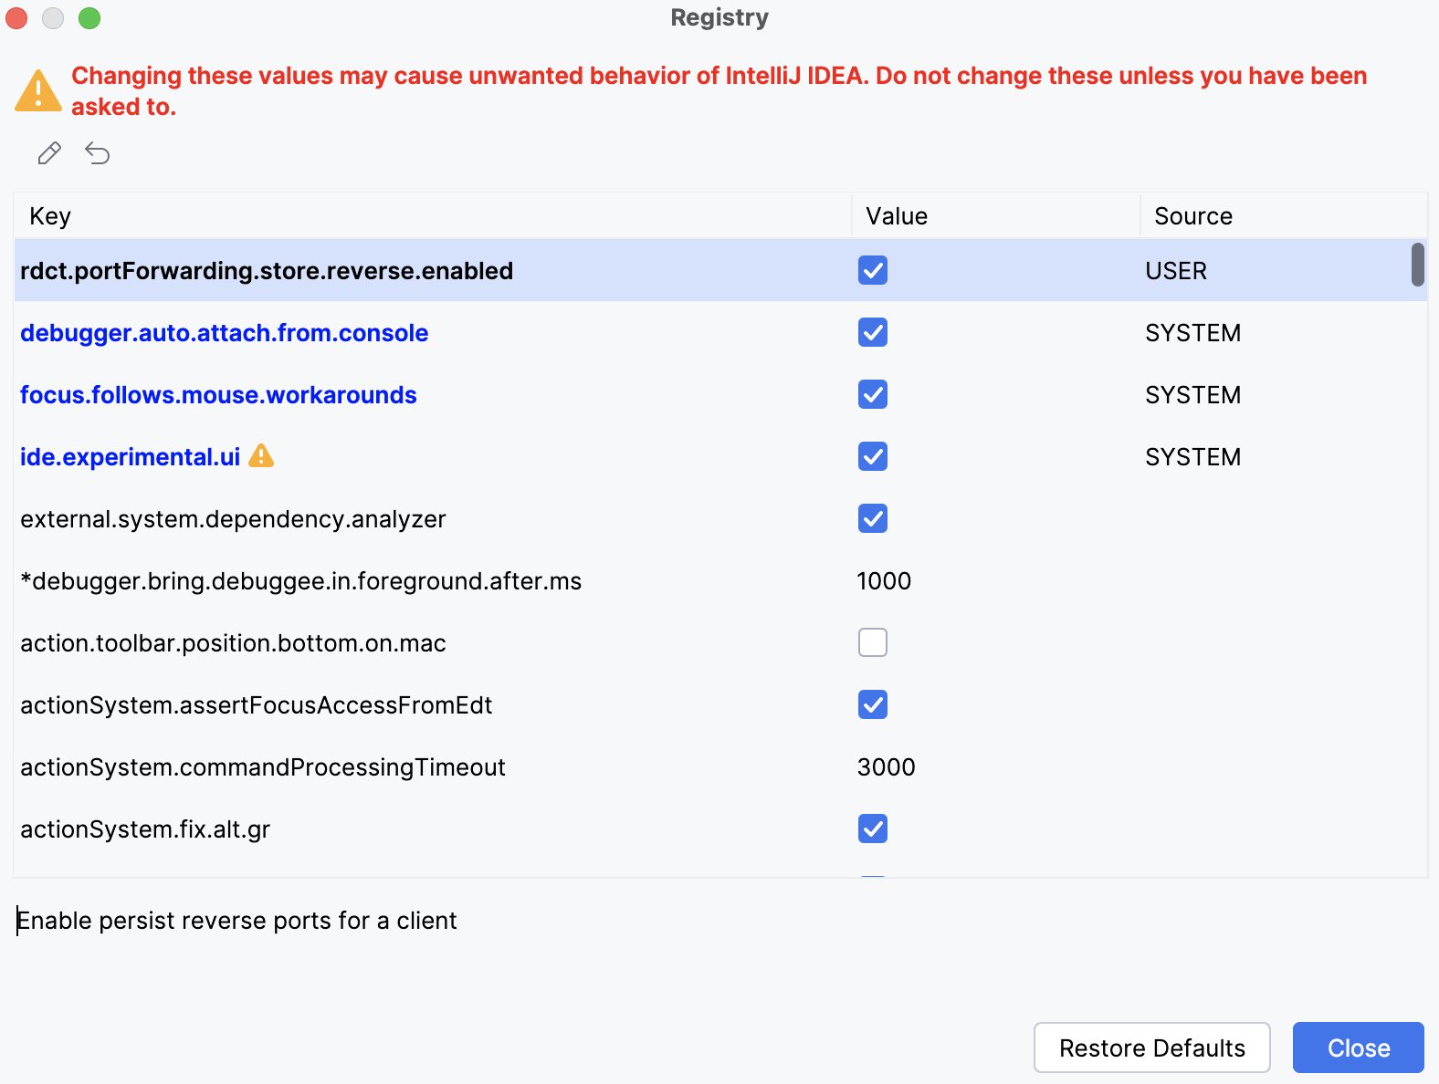This screenshot has width=1439, height=1084.
Task: Sort by the Key column header
Action: [x=50, y=216]
